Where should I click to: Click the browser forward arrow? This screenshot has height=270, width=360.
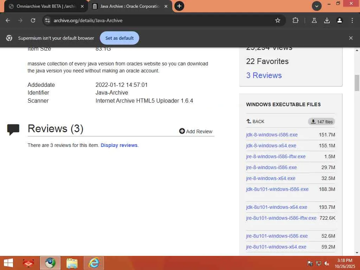[x=20, y=20]
